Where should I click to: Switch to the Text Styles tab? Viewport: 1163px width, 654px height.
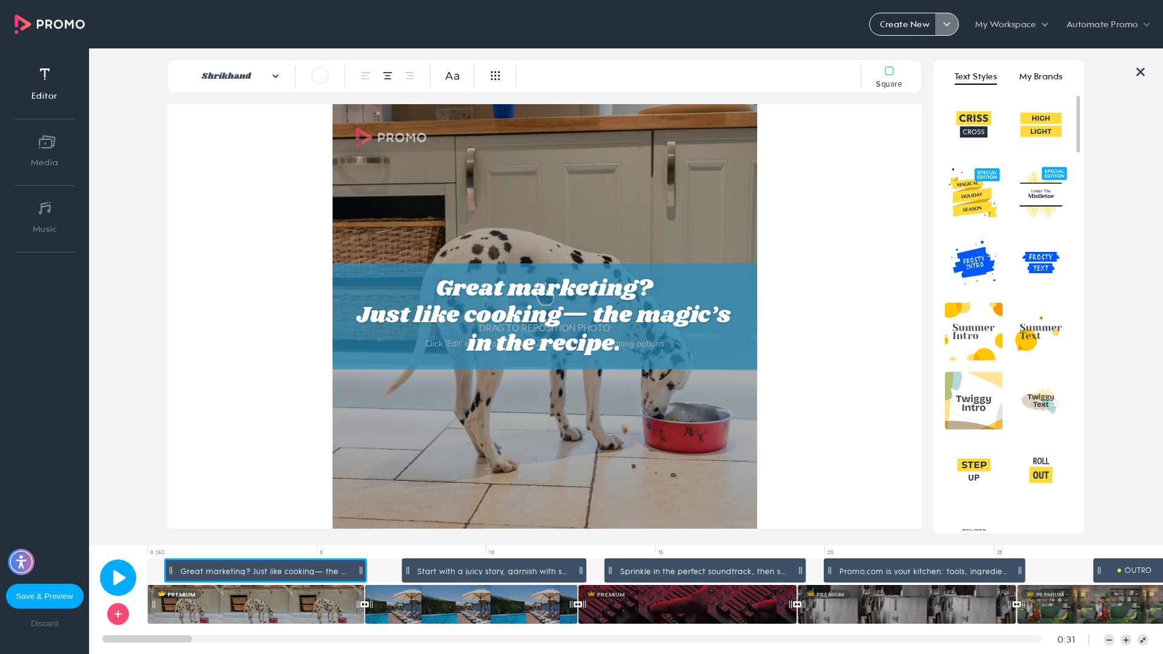coord(976,76)
